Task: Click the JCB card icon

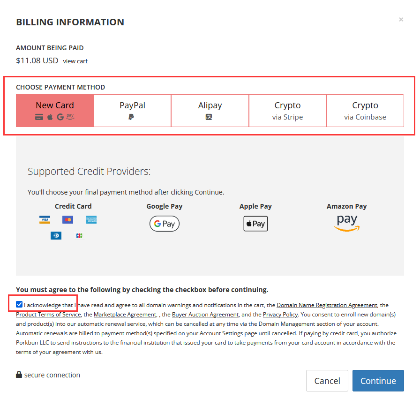Action: pyautogui.click(x=79, y=235)
